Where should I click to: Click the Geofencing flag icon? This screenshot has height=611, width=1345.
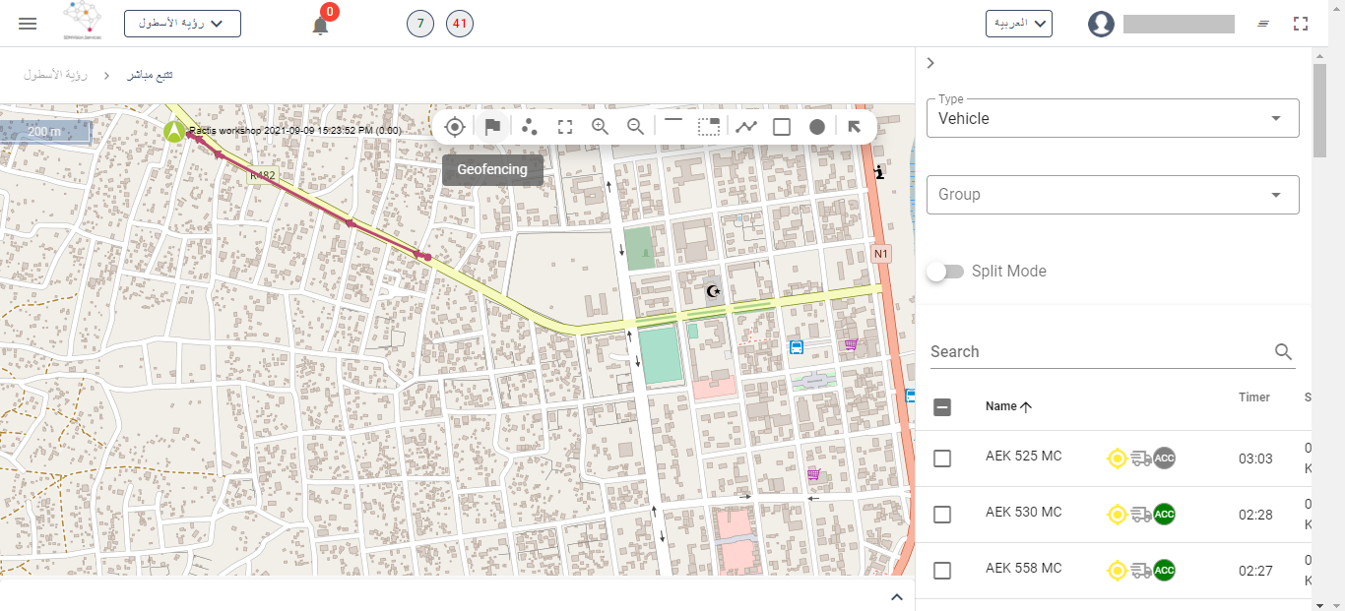tap(492, 126)
